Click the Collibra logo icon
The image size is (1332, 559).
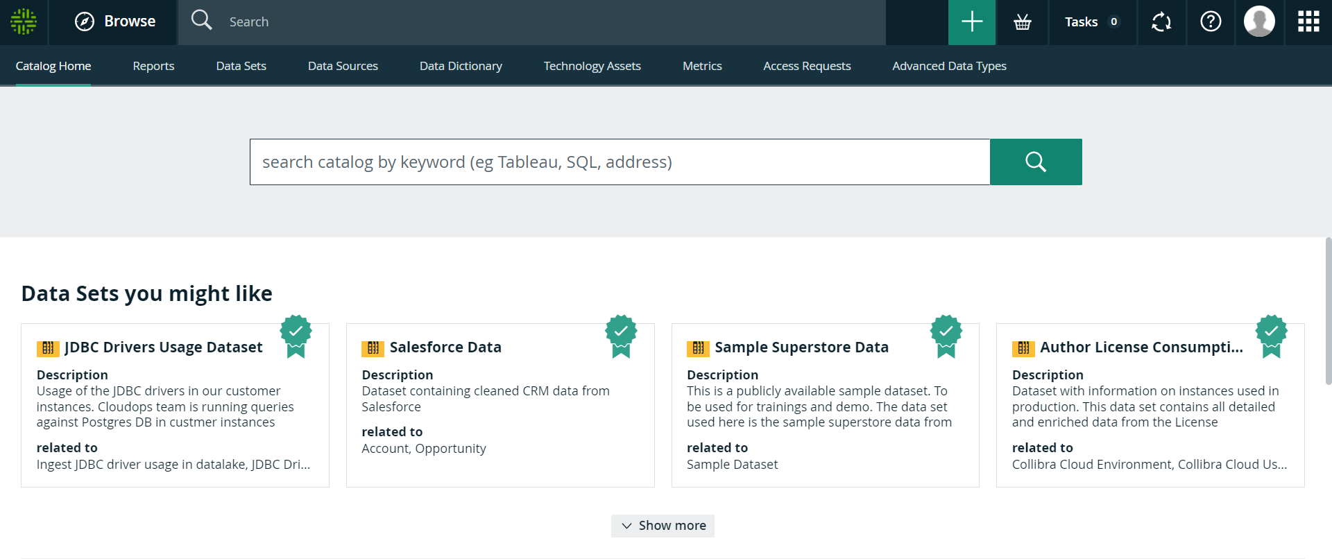pos(24,21)
